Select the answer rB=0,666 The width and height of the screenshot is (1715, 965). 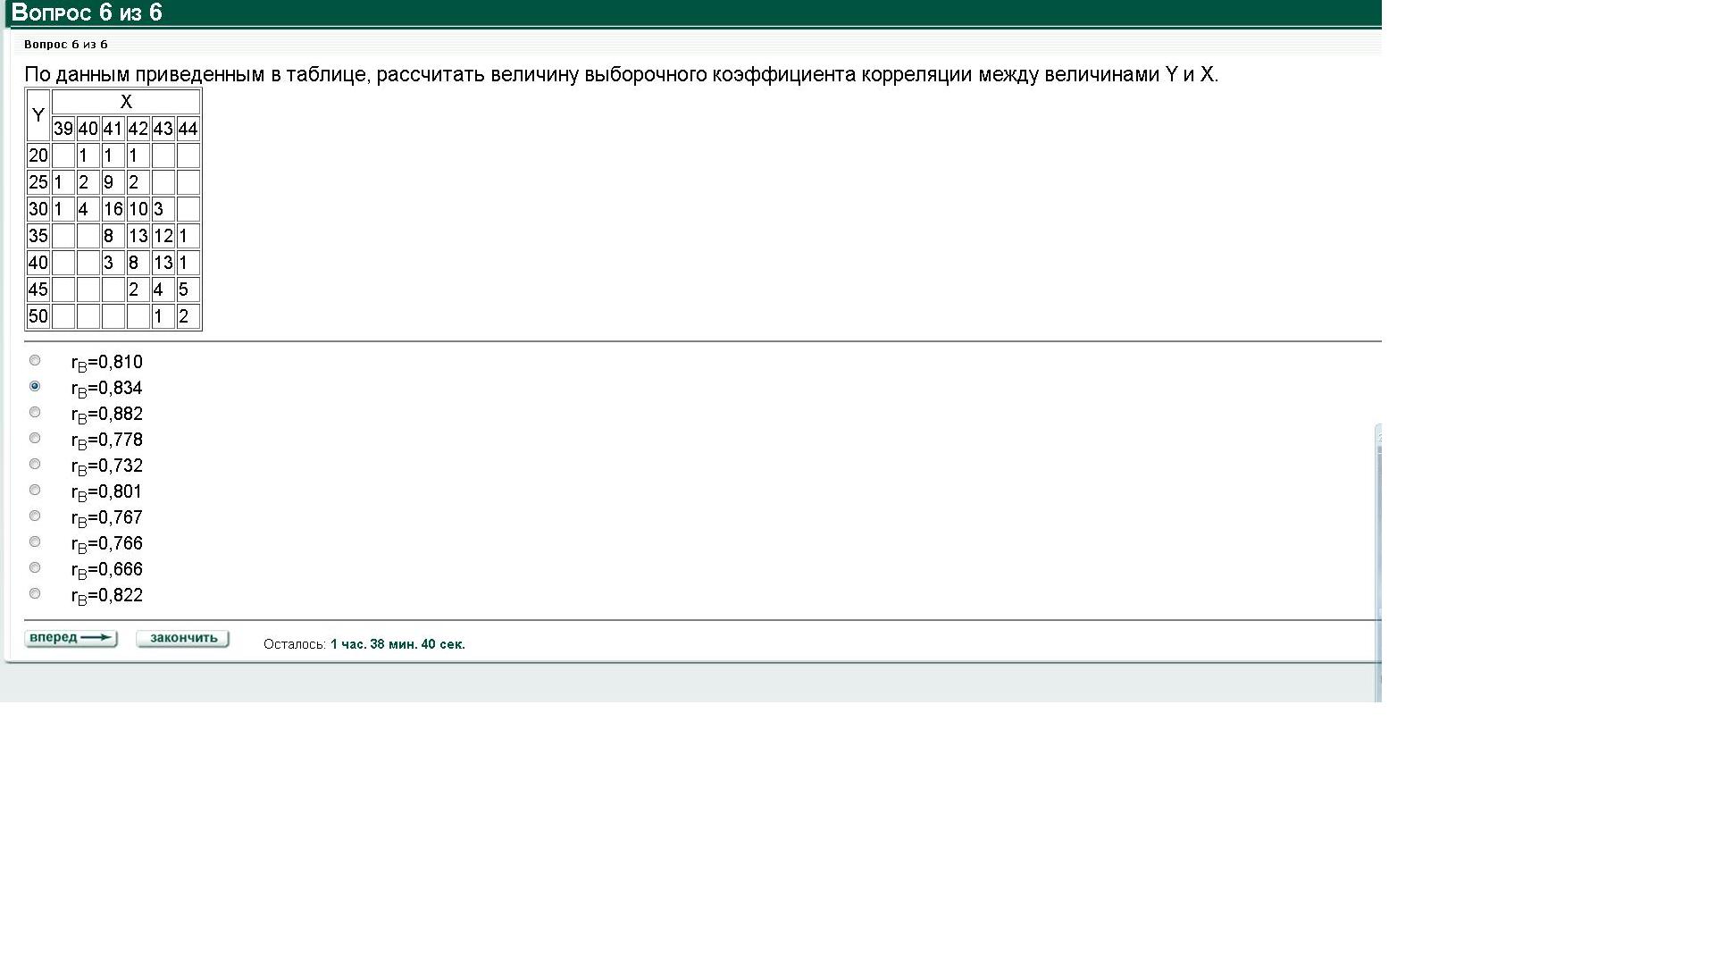click(35, 567)
